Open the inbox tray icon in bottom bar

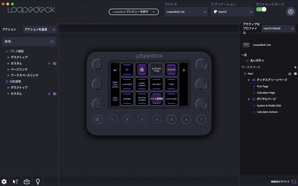[x=26, y=182]
